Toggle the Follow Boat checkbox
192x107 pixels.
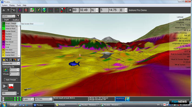3,98
